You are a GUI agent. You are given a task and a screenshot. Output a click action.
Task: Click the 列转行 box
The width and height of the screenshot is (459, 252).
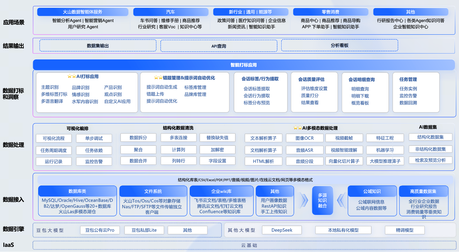(179, 161)
